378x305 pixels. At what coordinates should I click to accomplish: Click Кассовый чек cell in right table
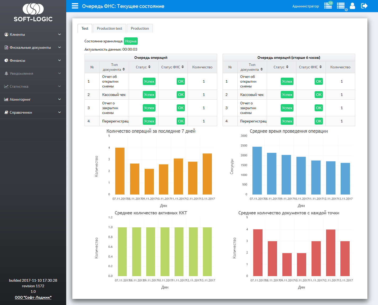[x=252, y=95]
